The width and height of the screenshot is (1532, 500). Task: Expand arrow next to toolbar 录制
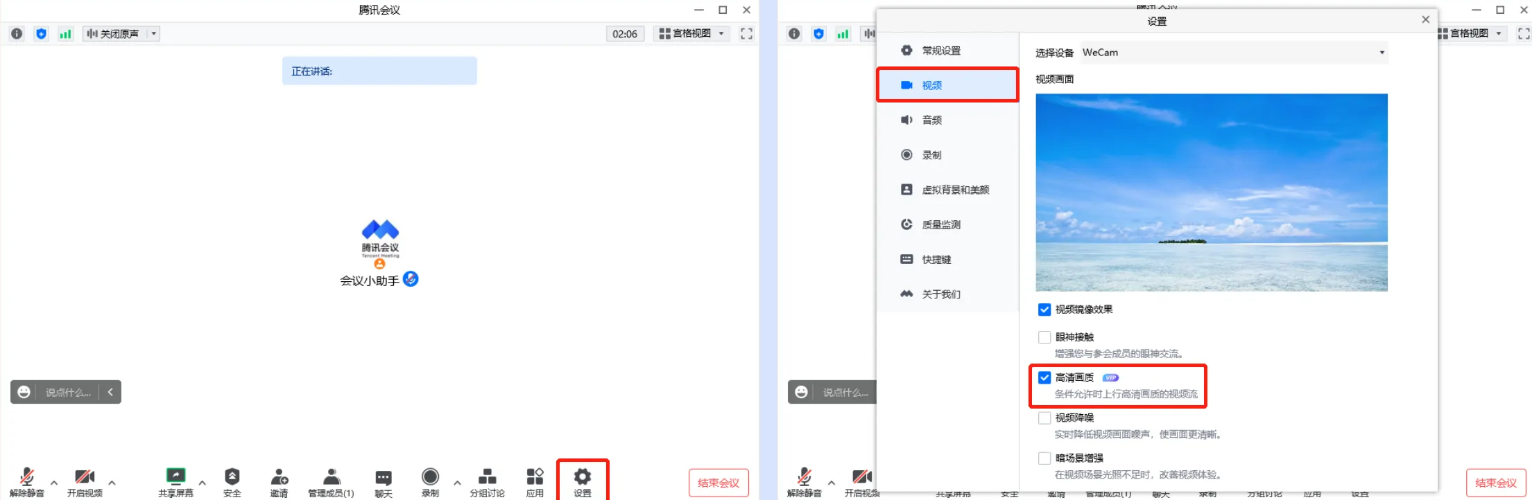457,483
